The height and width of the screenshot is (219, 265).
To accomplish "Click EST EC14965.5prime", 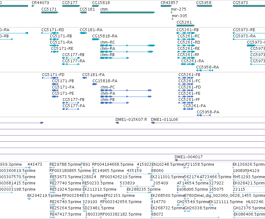I will click(108, 171).
